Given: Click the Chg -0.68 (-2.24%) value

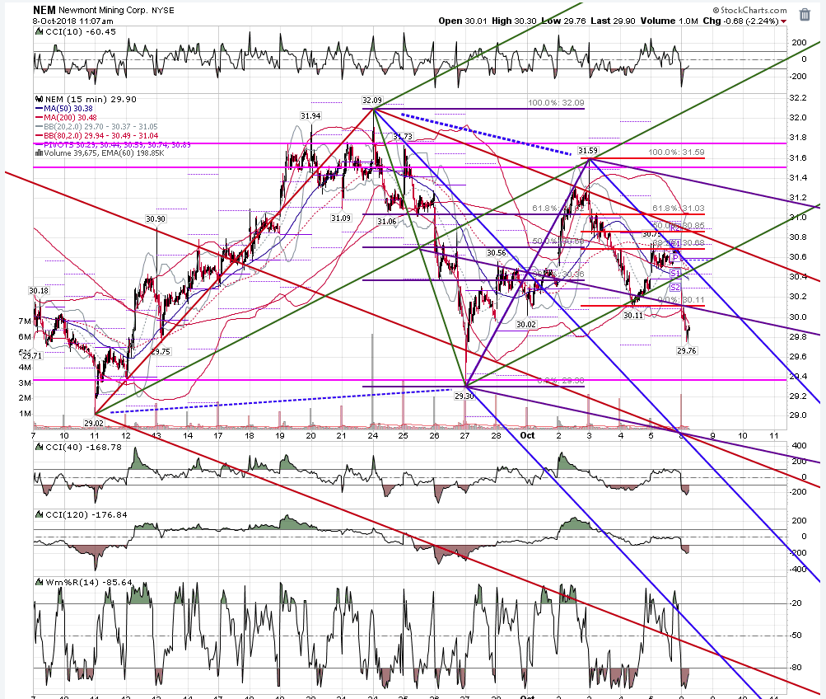Looking at the screenshot, I should (x=740, y=21).
